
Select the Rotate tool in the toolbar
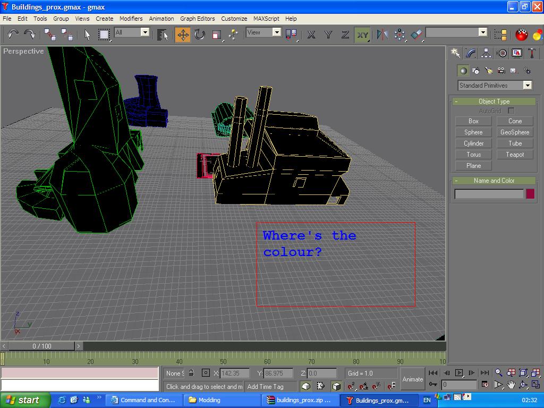(x=200, y=35)
